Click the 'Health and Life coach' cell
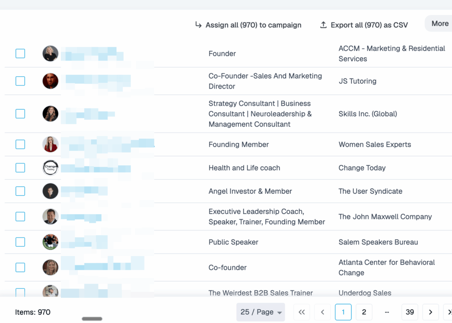Viewport: 452px width, 323px height. (244, 168)
